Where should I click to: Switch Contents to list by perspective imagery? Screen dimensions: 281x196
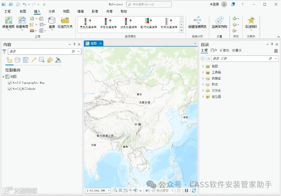pos(58,60)
